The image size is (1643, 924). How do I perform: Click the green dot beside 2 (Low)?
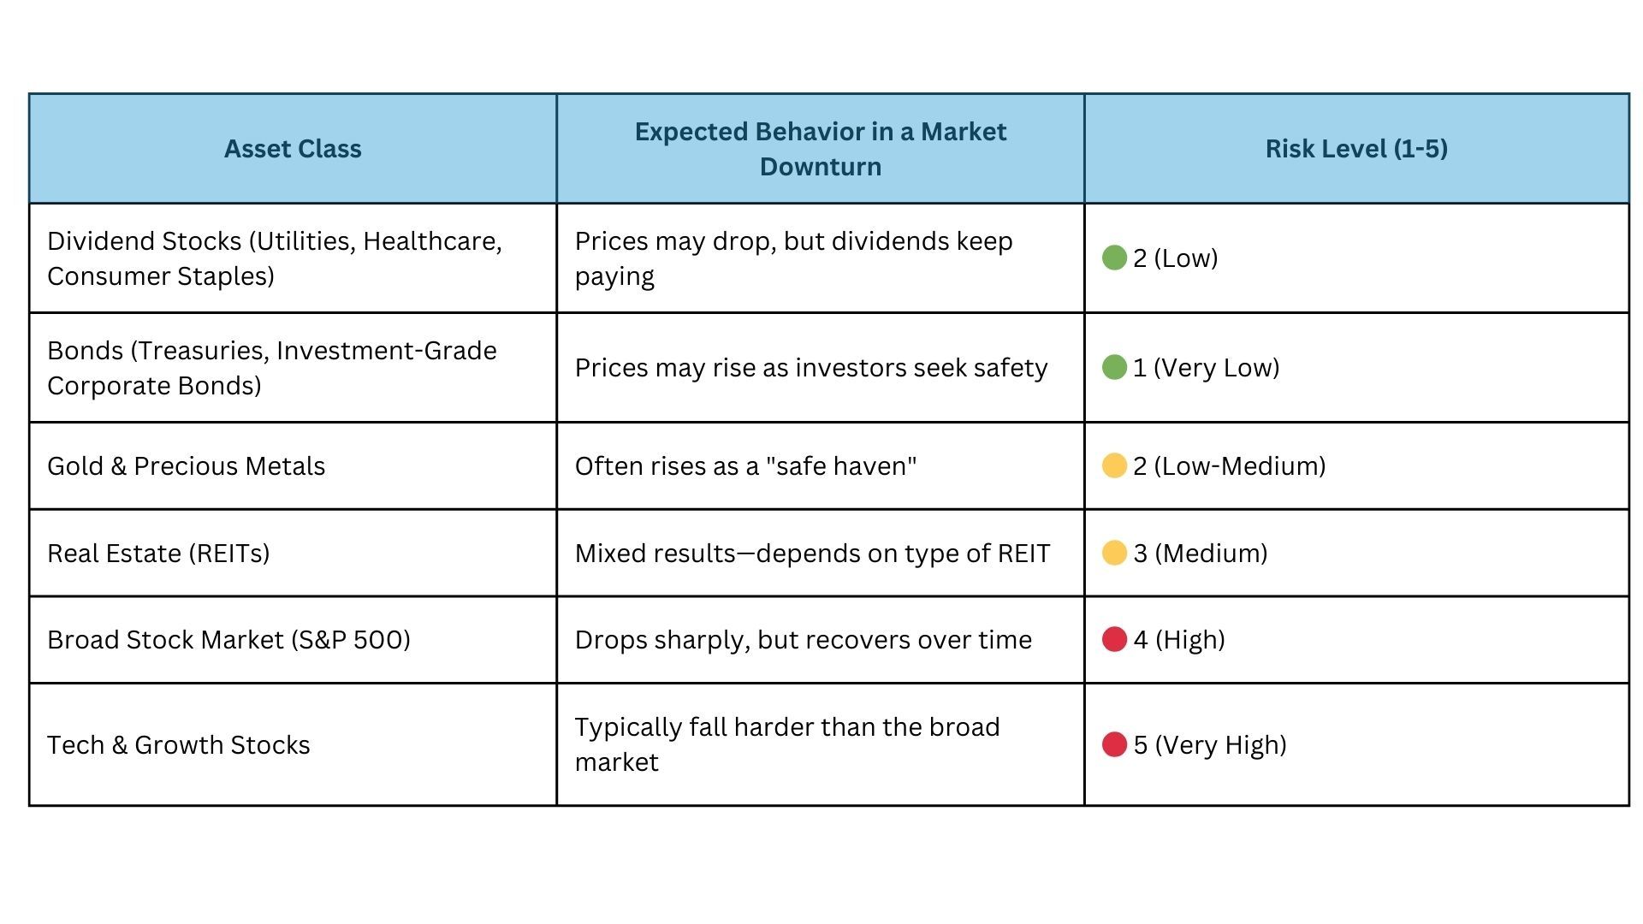click(x=1114, y=258)
